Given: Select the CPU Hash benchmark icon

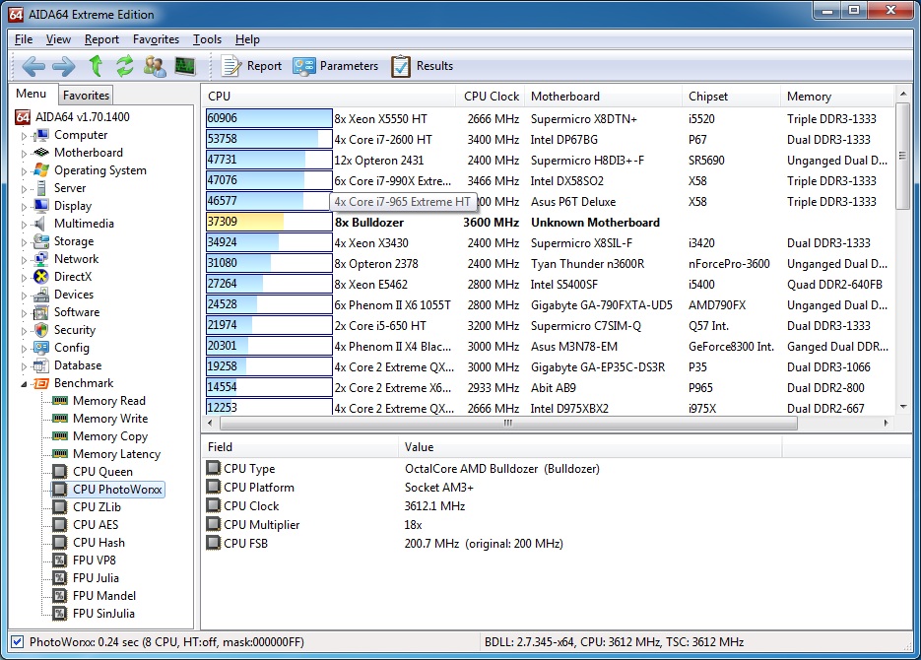Looking at the screenshot, I should click(60, 542).
